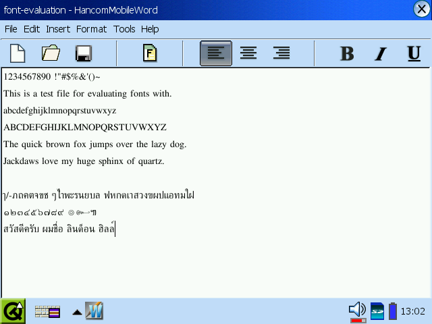Enable underline formatting
Screen dimensions: 432x324
pos(414,53)
